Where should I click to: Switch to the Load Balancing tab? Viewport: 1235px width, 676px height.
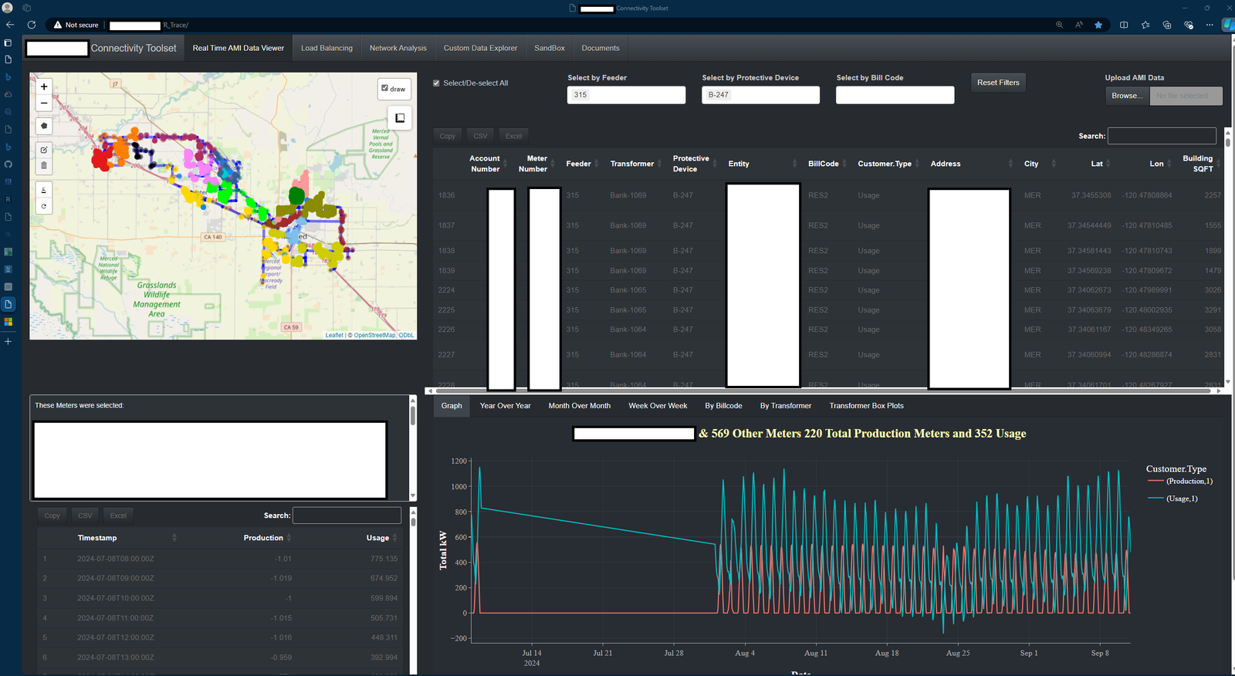click(x=327, y=48)
